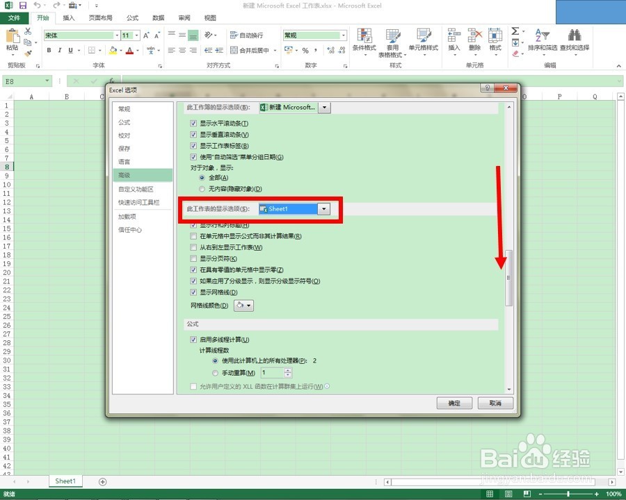Screen dimensions: 626x500
Task: Open the 网格线颜色 gridline color picker
Action: (243, 306)
